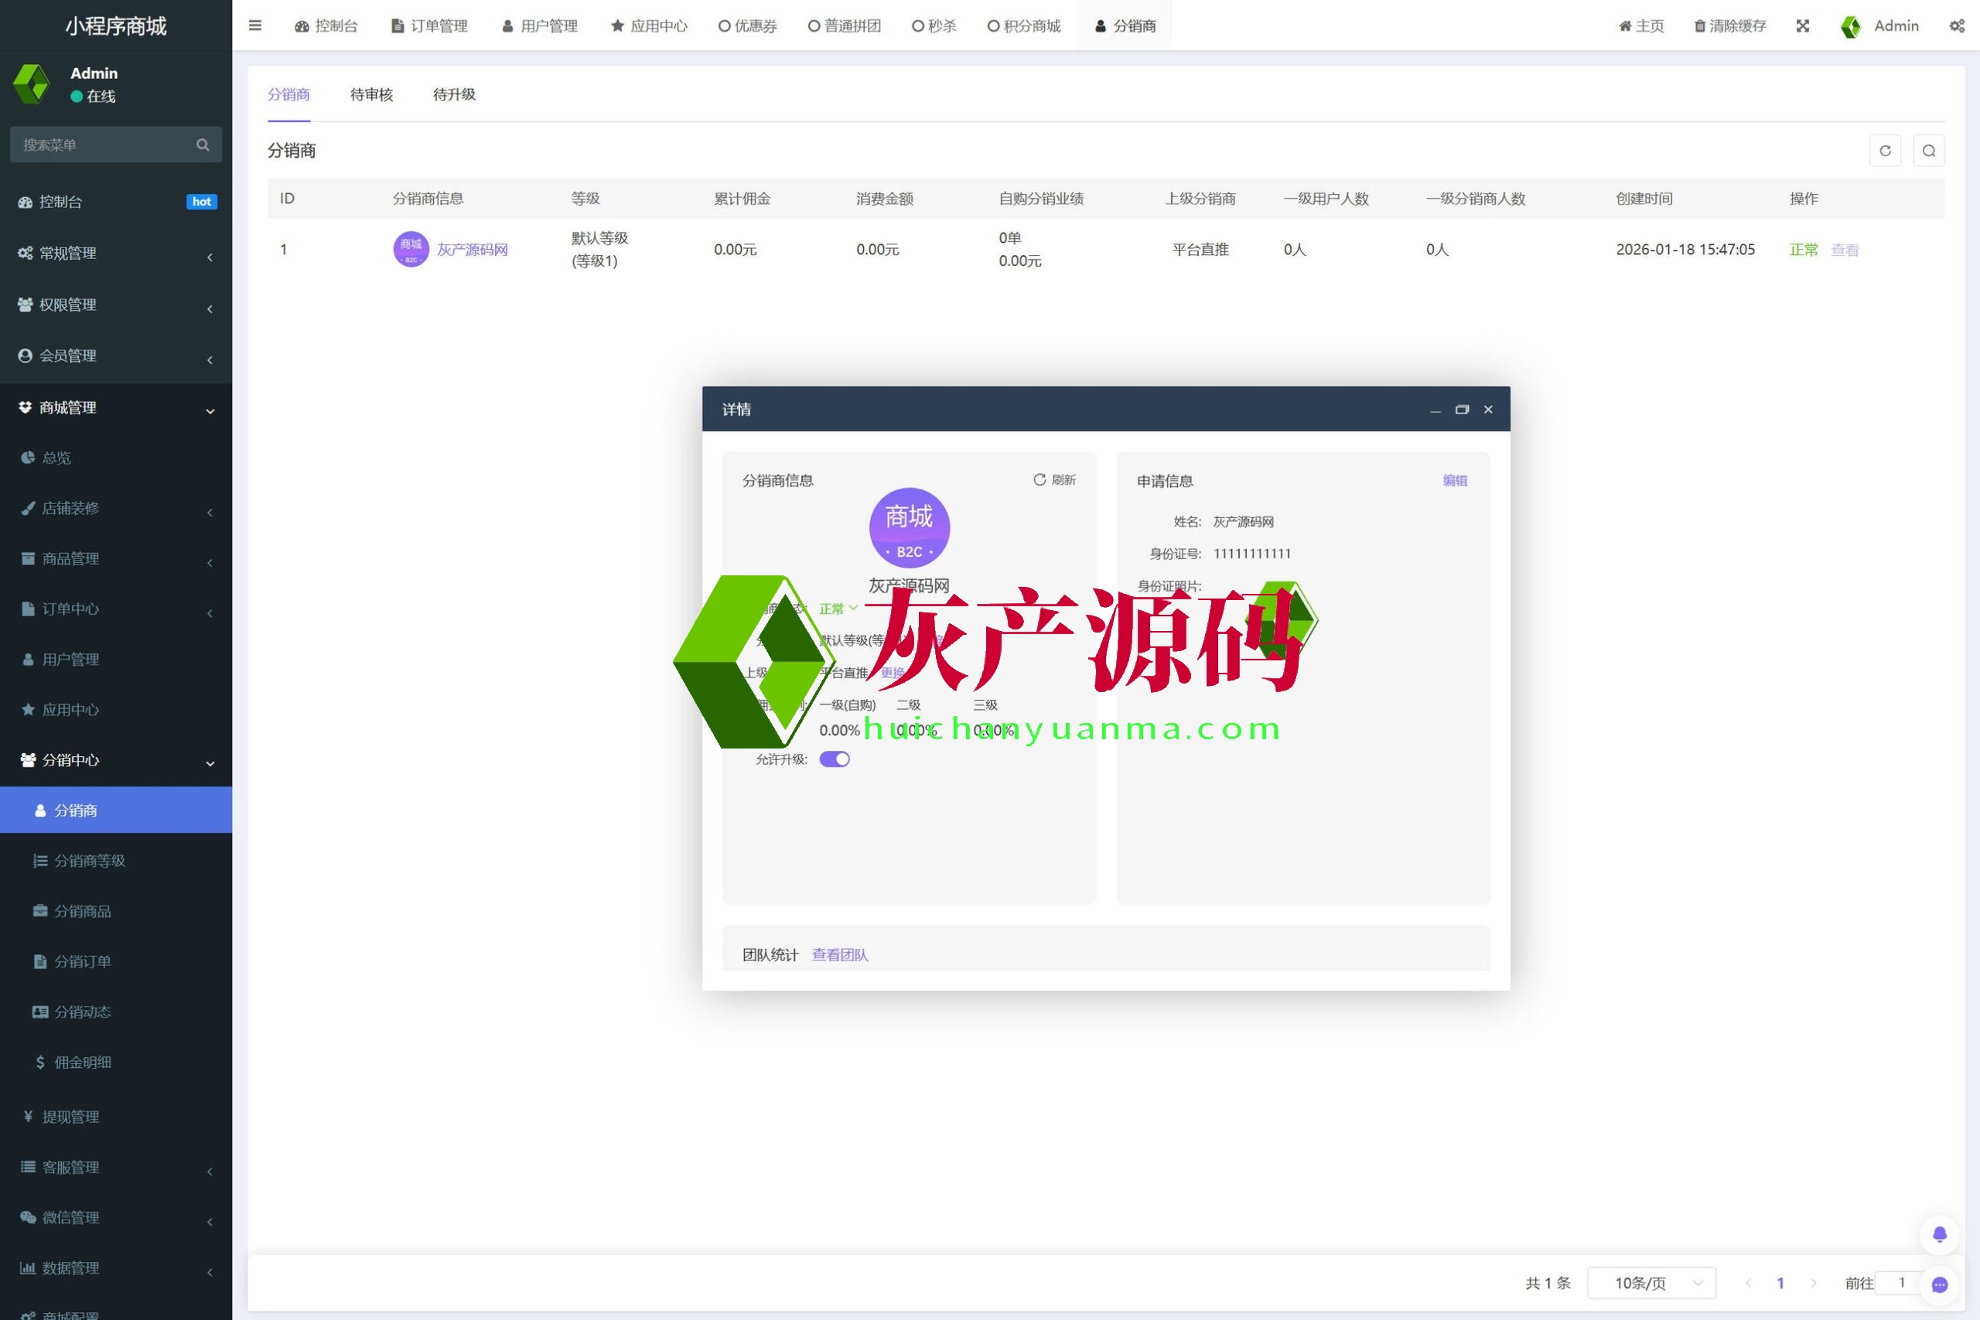Click the hamburger menu collapse icon
Image resolution: width=1980 pixels, height=1320 pixels.
(255, 26)
